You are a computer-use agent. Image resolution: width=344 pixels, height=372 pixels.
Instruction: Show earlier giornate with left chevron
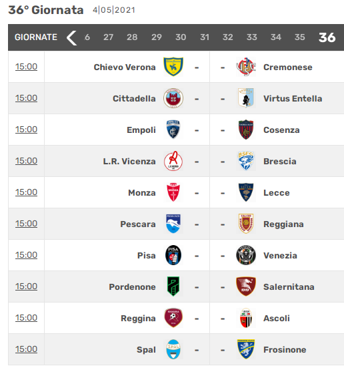pyautogui.click(x=71, y=37)
